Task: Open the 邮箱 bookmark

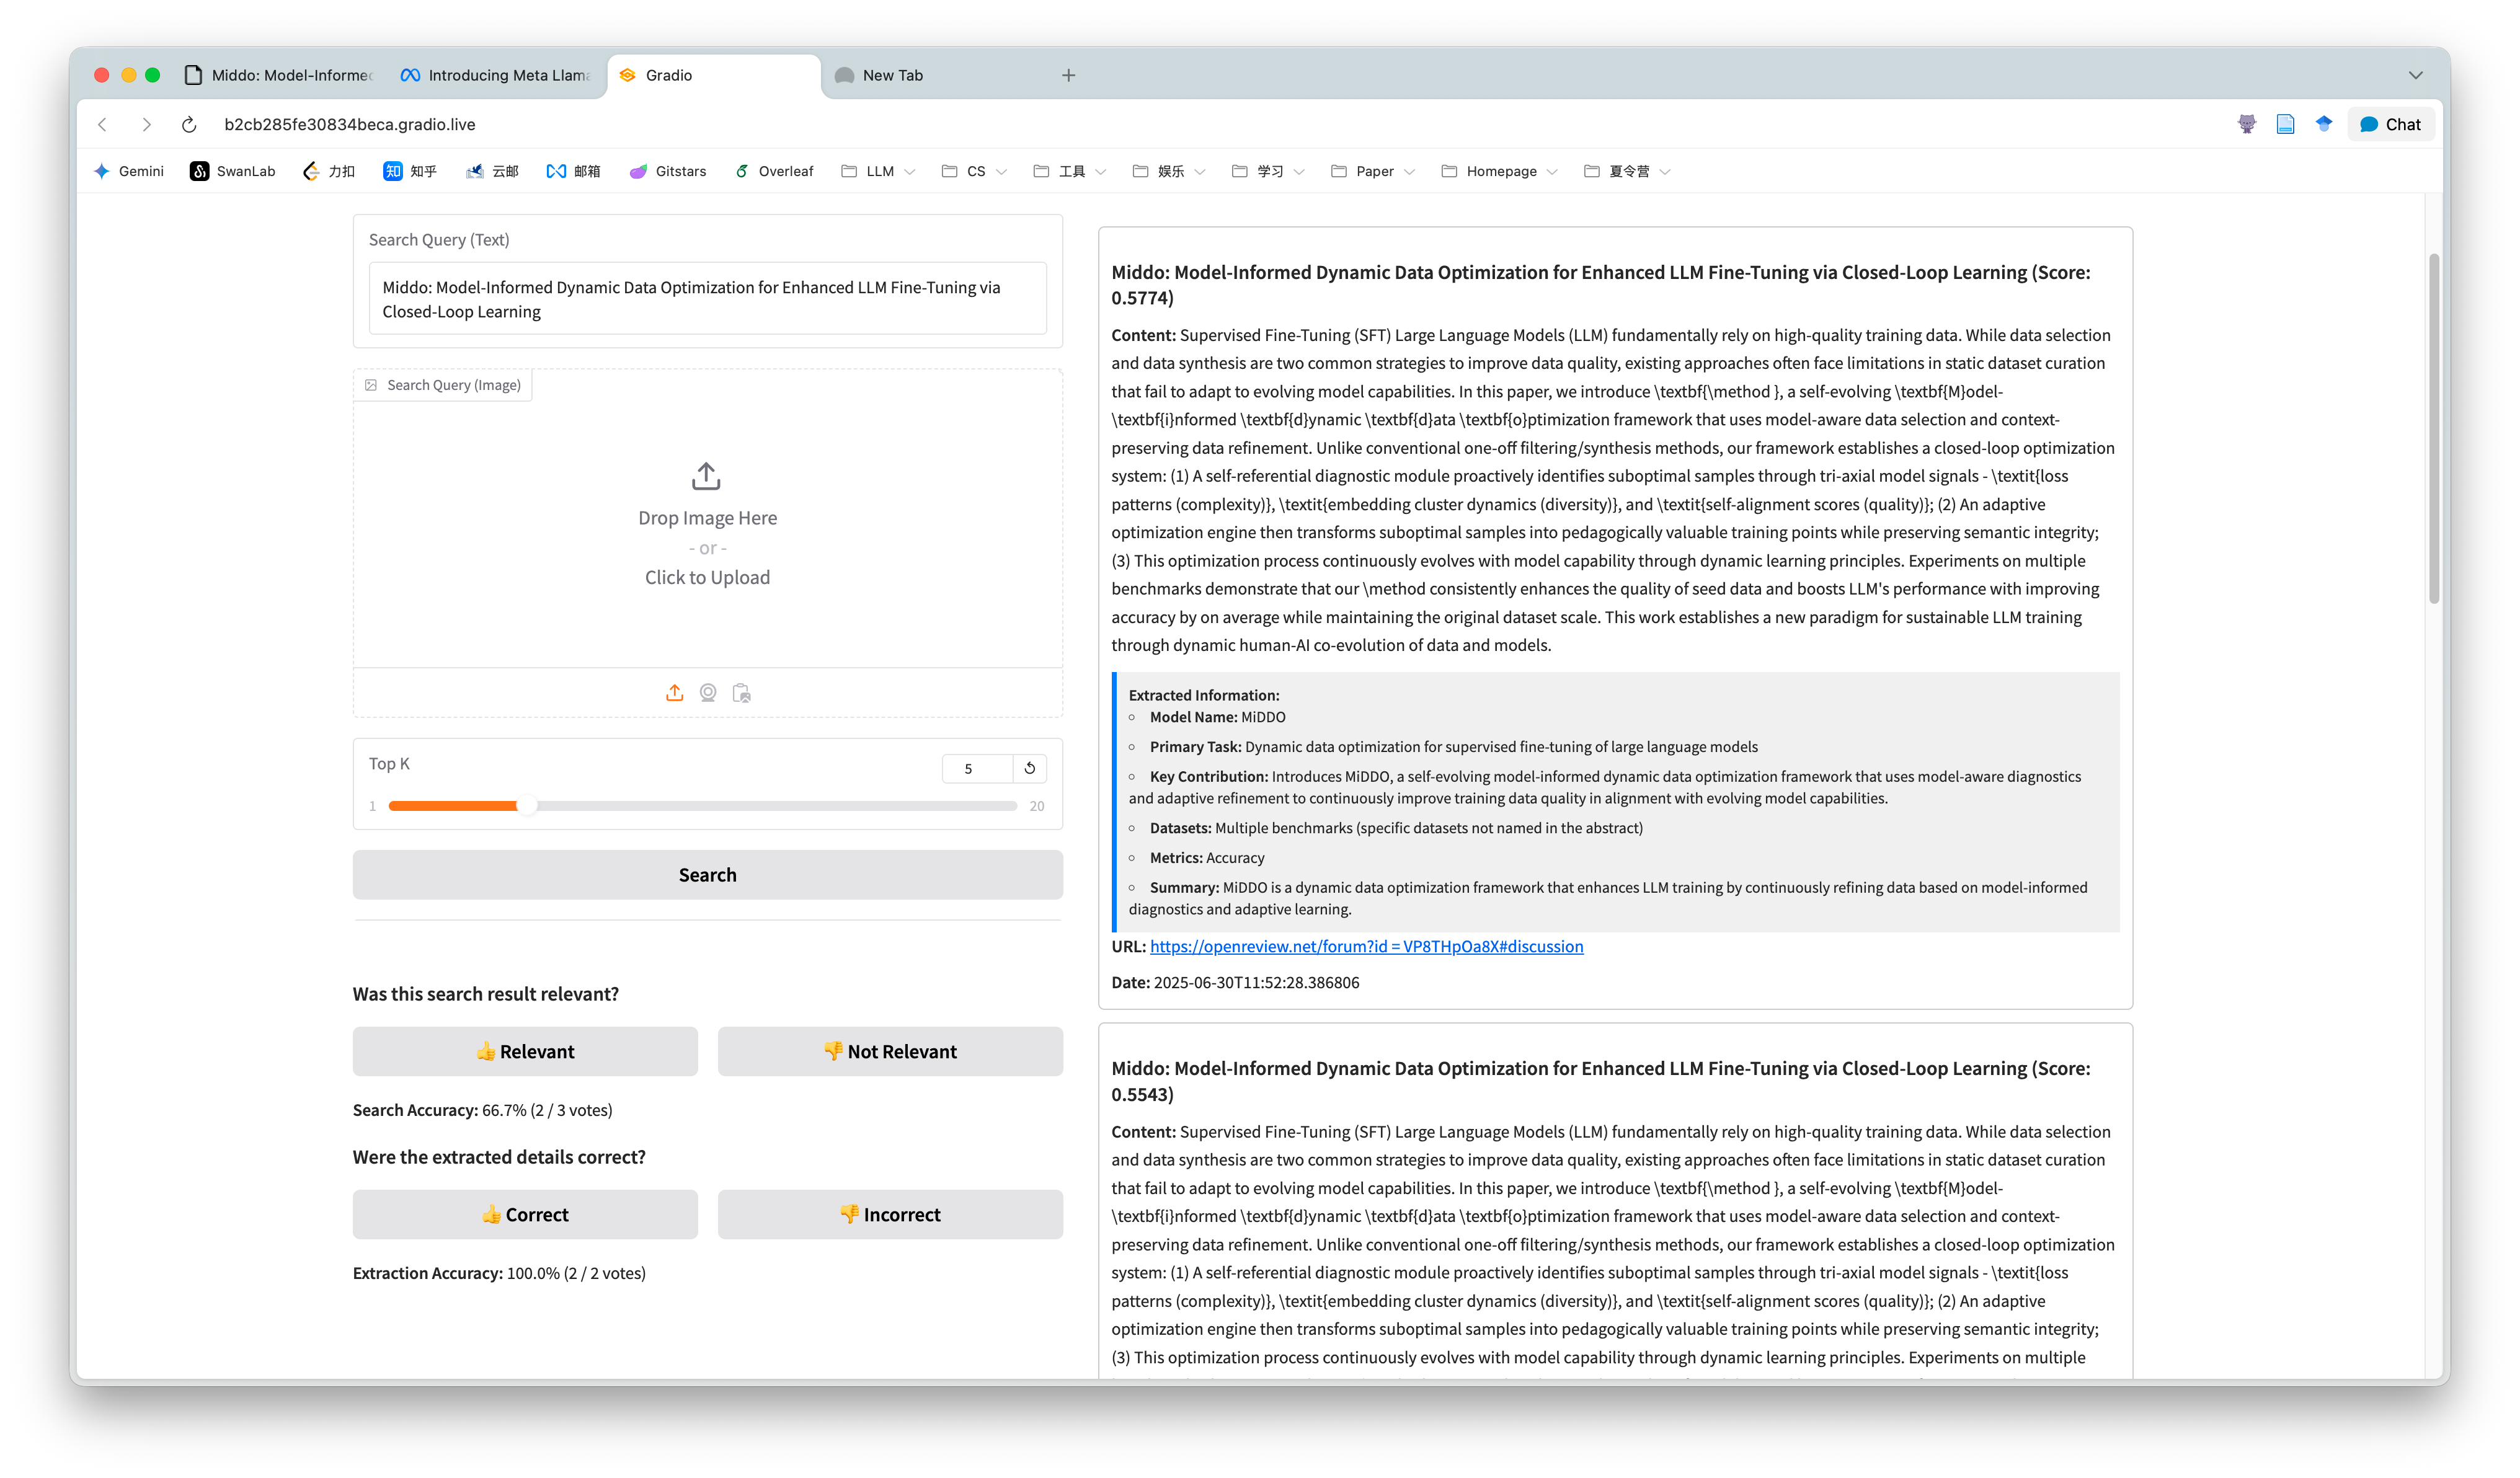Action: 574,171
